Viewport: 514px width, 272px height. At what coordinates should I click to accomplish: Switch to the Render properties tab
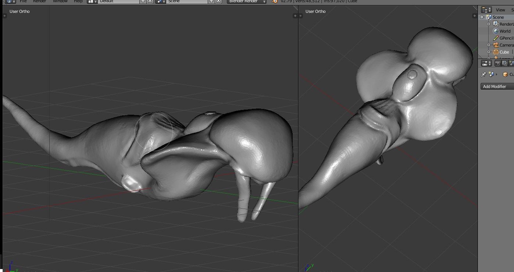[x=498, y=63]
